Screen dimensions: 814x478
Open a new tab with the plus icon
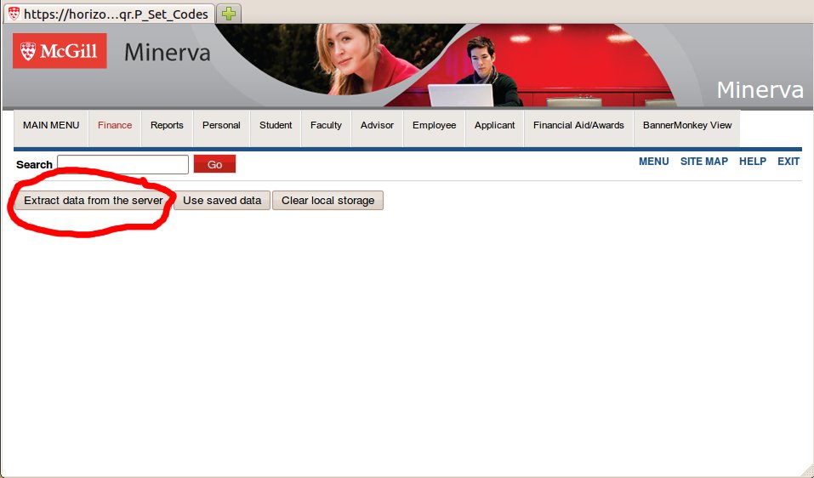point(229,14)
